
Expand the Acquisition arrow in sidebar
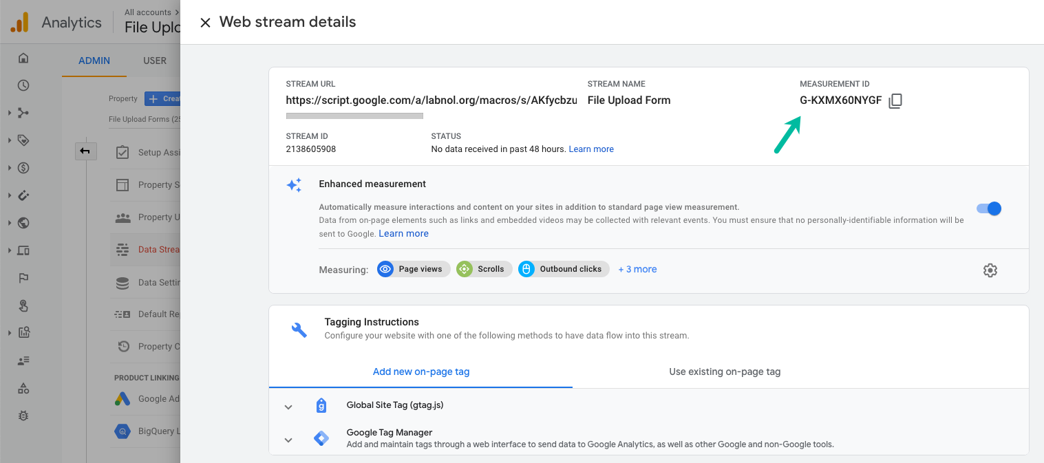(x=10, y=113)
